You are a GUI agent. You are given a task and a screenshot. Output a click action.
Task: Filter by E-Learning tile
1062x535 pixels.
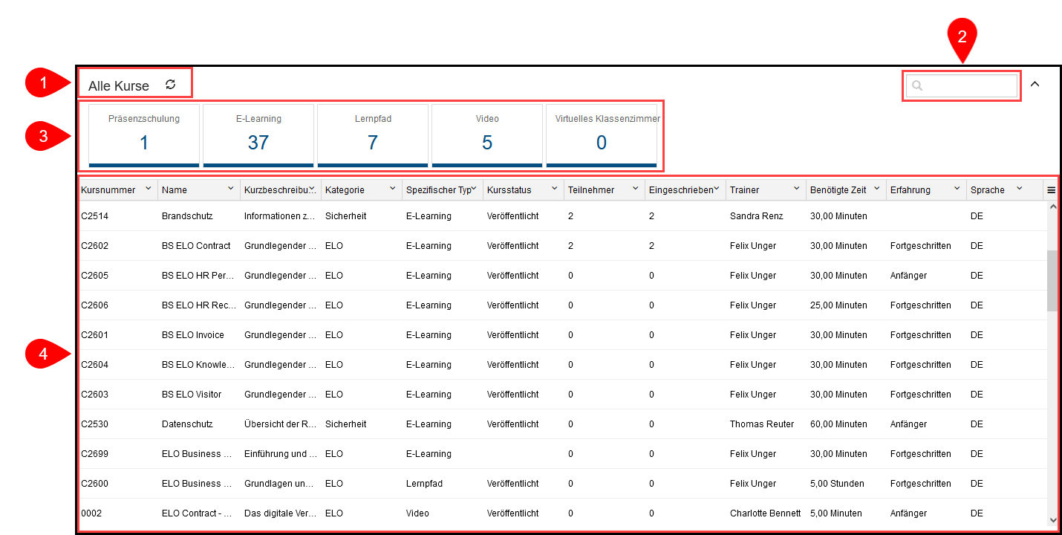pyautogui.click(x=258, y=135)
